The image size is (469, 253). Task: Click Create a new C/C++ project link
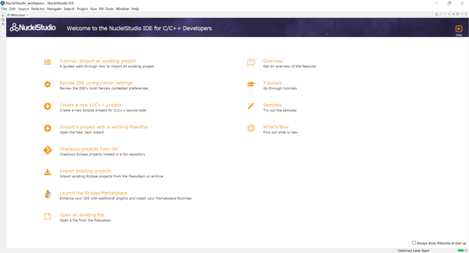pyautogui.click(x=90, y=105)
